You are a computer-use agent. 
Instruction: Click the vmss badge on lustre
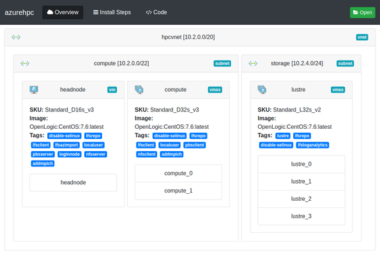[338, 90]
